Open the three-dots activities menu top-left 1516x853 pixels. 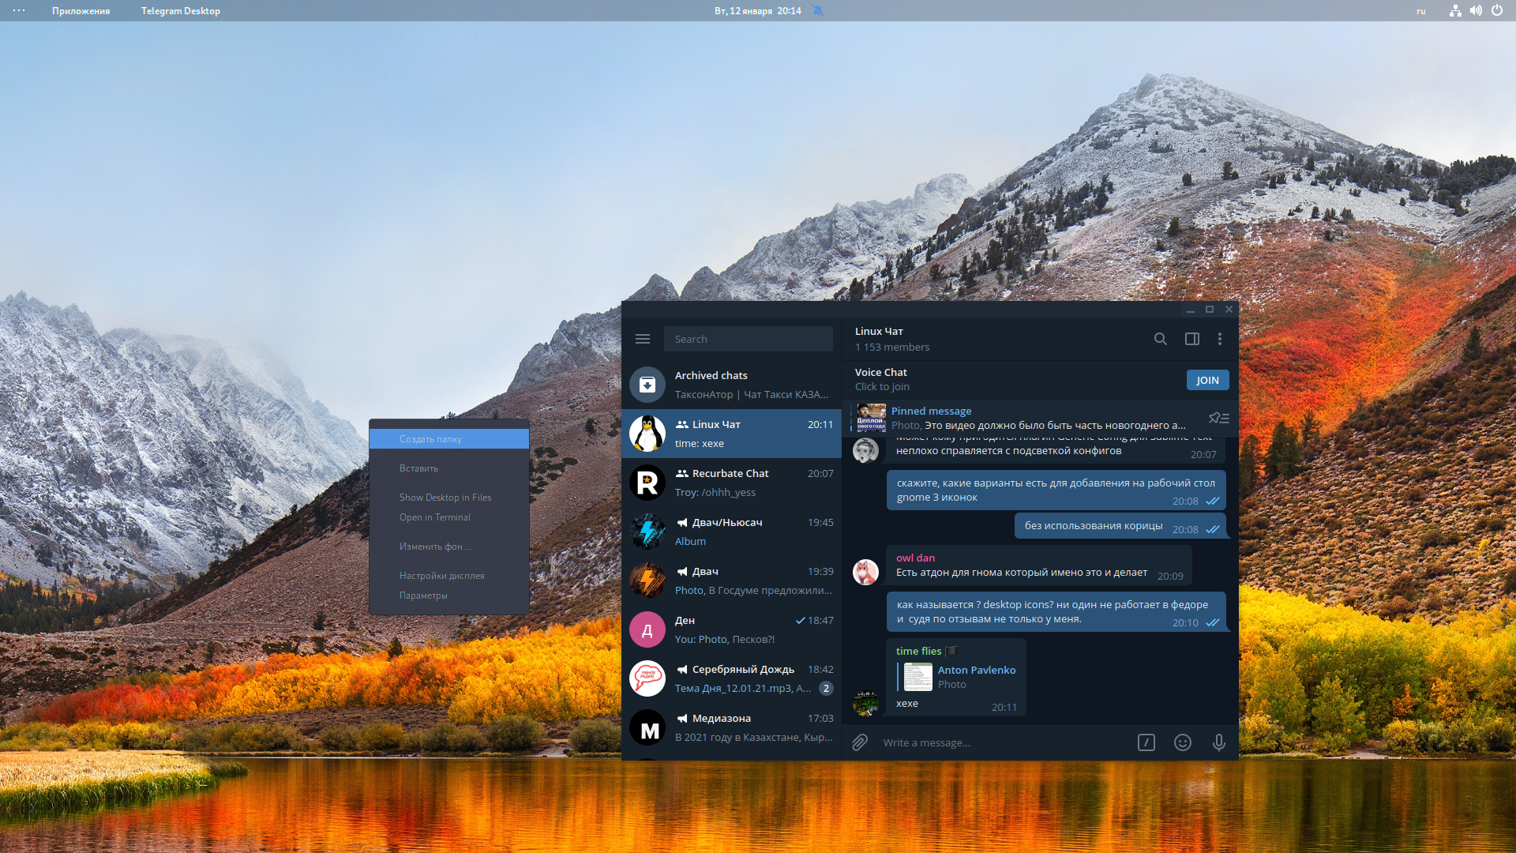click(x=19, y=11)
